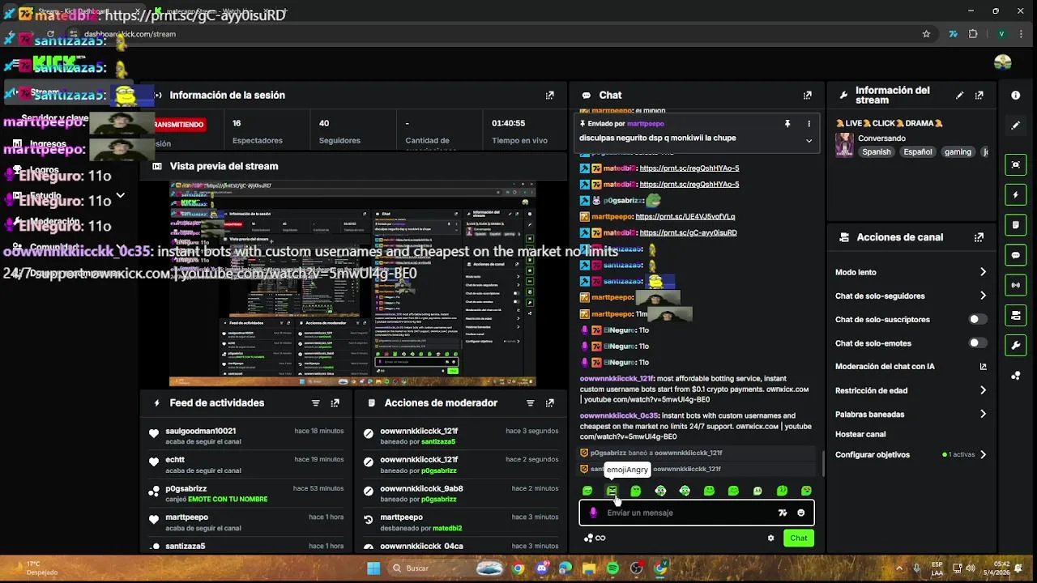Select oowwnnkkiicckk_9ab8 in moderator actions
This screenshot has height=583, width=1037.
[421, 488]
